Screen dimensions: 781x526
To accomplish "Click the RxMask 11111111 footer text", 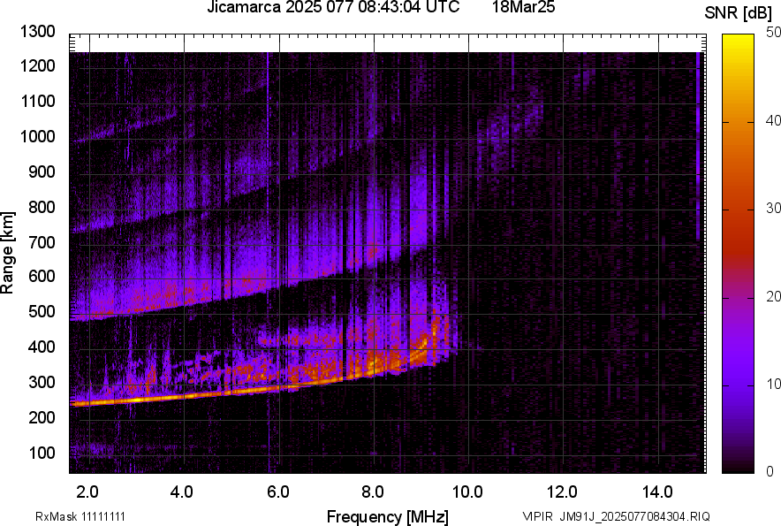I will pyautogui.click(x=80, y=516).
